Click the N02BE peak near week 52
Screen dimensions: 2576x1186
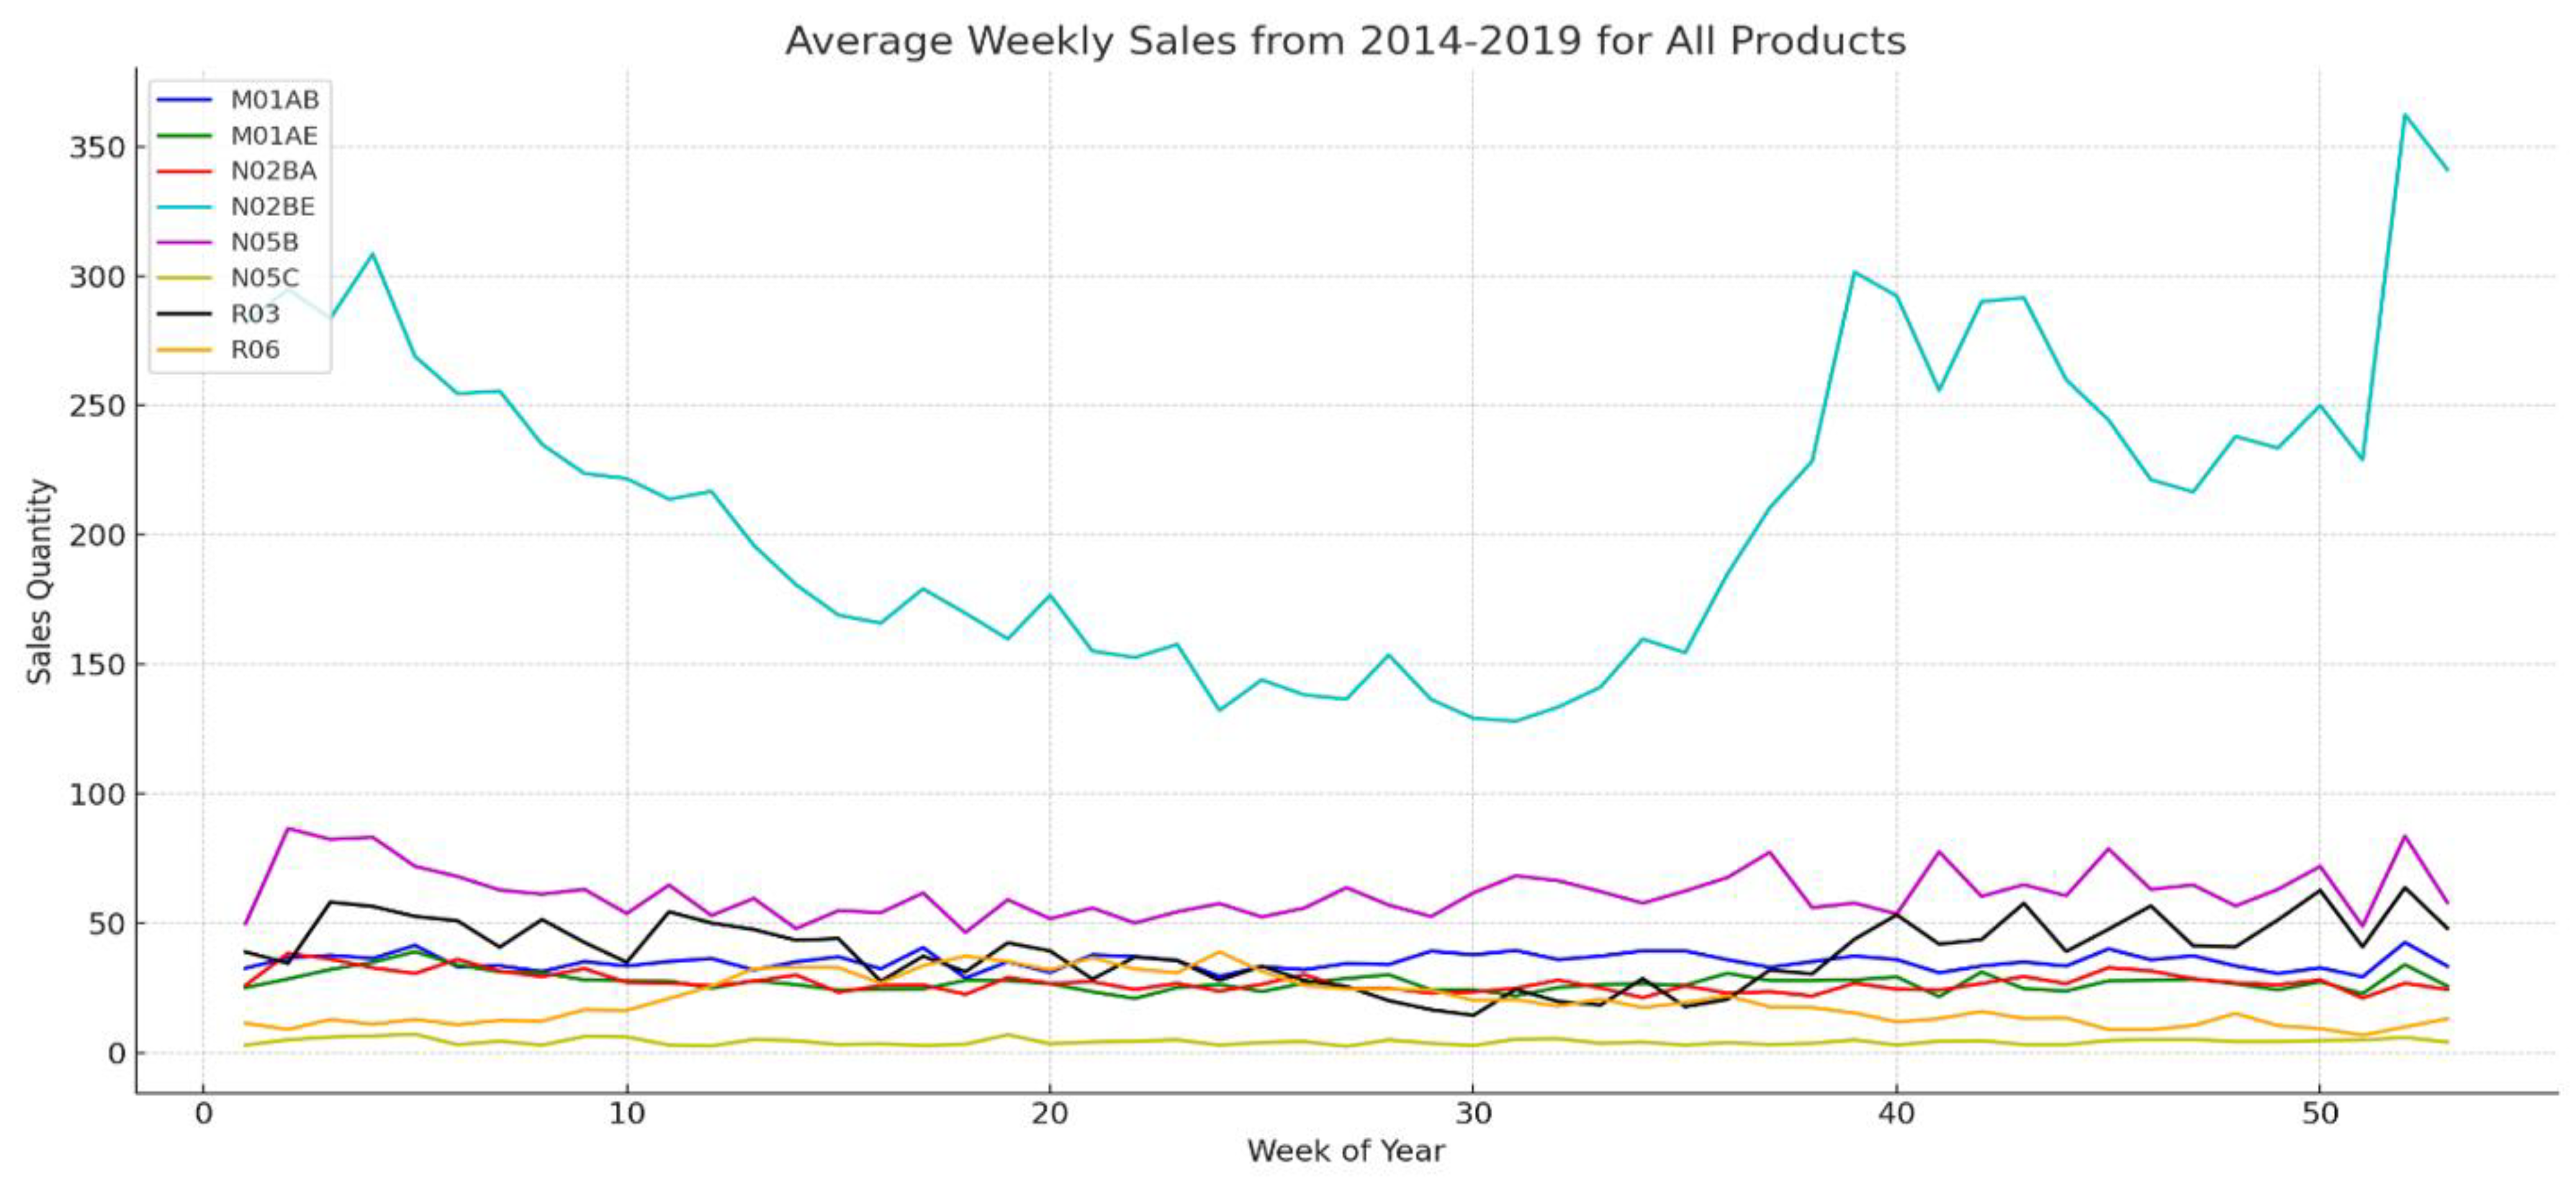click(2404, 115)
